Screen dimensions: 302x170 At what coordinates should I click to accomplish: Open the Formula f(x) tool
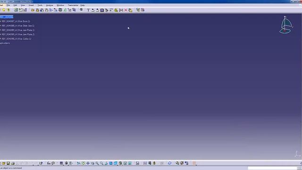(49, 163)
